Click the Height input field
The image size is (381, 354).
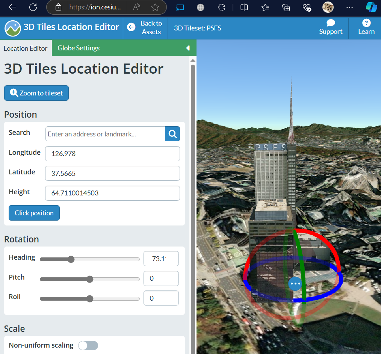click(x=112, y=193)
